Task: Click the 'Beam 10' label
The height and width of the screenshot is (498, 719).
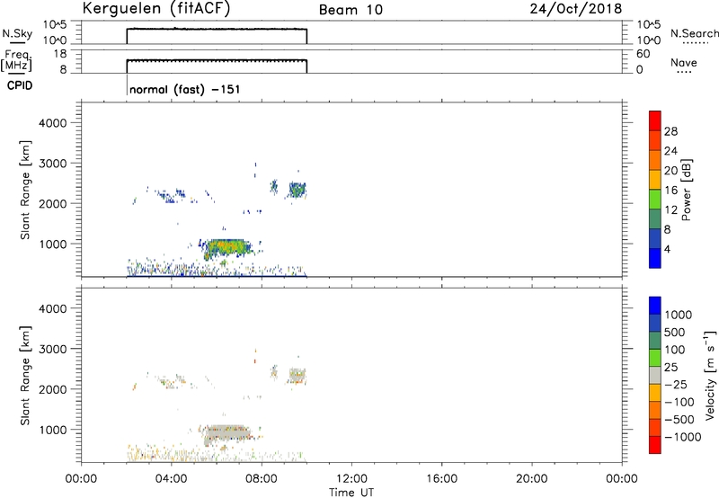Action: click(x=351, y=10)
